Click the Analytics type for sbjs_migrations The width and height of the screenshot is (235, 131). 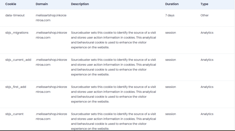click(207, 33)
